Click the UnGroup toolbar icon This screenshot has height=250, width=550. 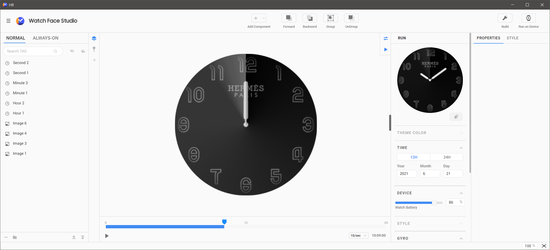click(x=351, y=18)
